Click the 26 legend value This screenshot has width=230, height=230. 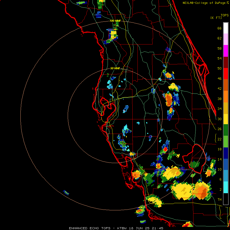pos(220,129)
